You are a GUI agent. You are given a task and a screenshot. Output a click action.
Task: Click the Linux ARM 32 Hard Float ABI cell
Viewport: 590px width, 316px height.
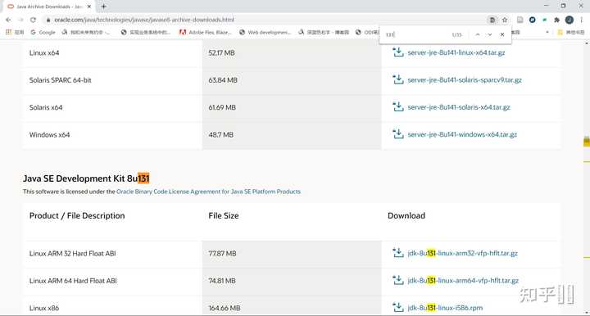73,254
